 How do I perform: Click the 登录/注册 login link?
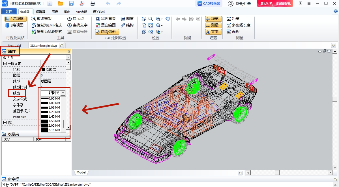(x=239, y=4)
